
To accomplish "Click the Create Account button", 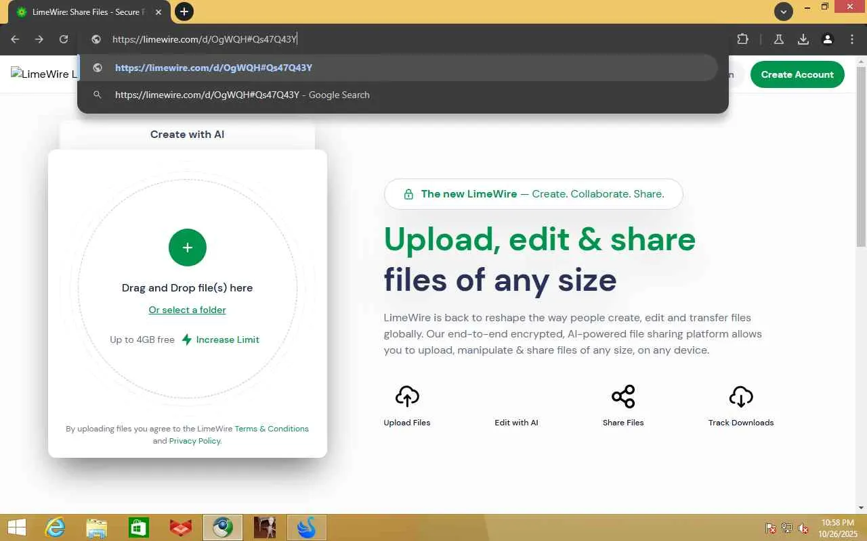I will tap(797, 74).
